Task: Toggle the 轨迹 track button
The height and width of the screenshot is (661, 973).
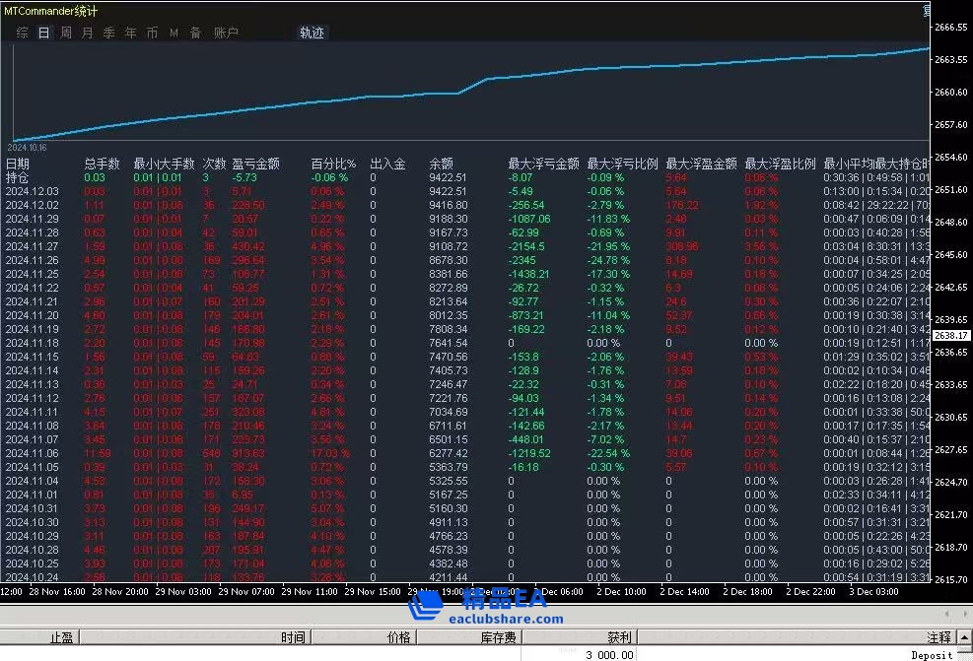Action: pyautogui.click(x=312, y=33)
